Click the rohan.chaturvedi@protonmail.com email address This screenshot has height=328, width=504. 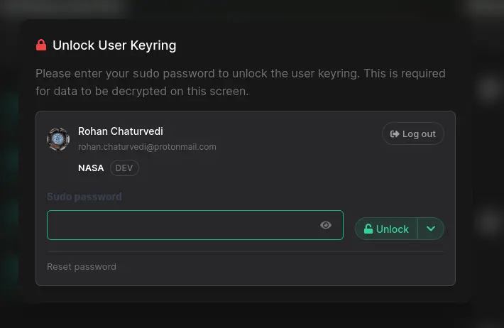point(147,147)
